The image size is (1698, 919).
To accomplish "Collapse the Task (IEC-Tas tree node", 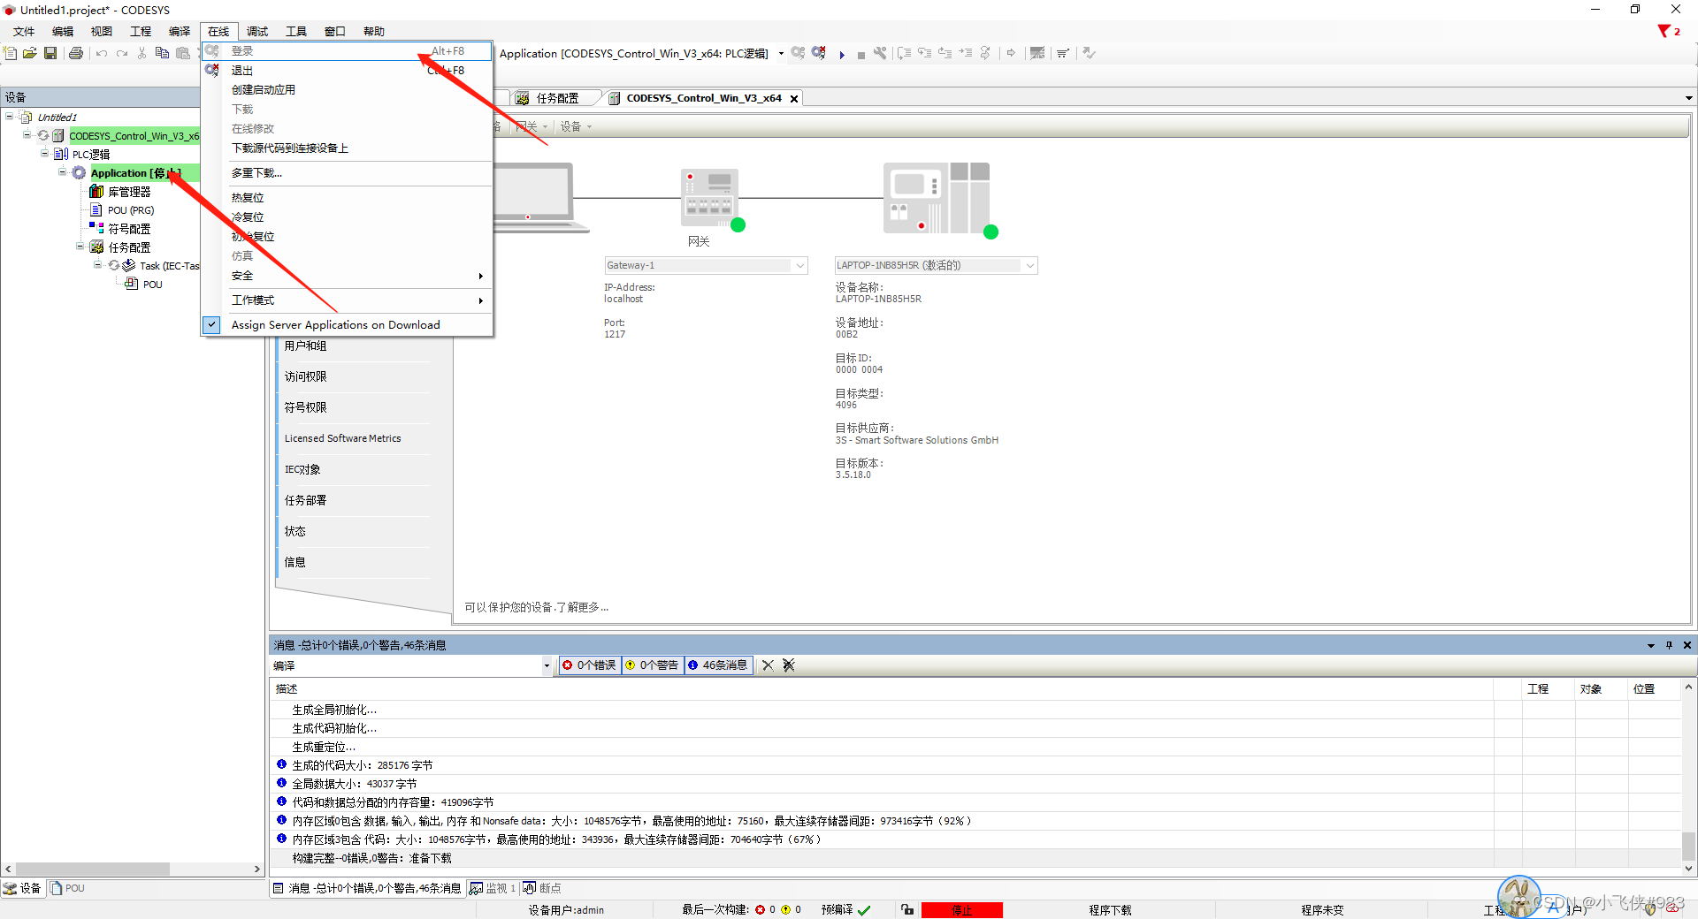I will point(97,265).
